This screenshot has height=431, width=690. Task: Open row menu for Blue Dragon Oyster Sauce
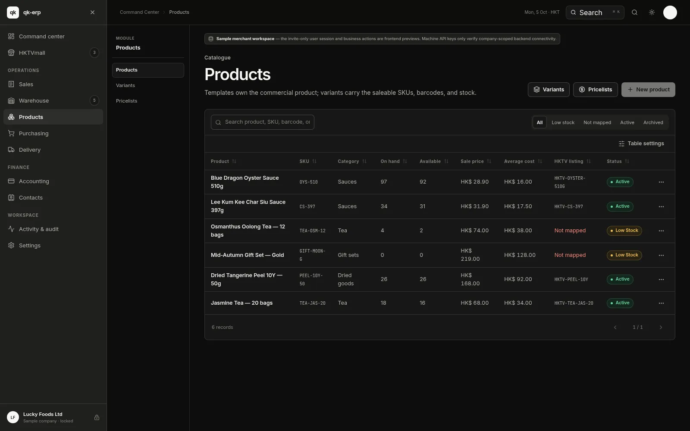click(x=661, y=182)
